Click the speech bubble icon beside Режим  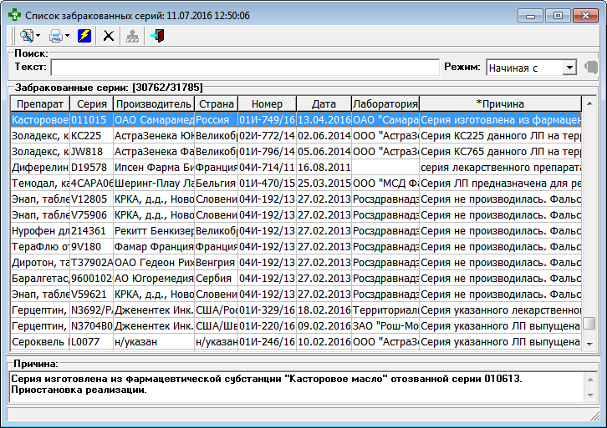[x=591, y=68]
